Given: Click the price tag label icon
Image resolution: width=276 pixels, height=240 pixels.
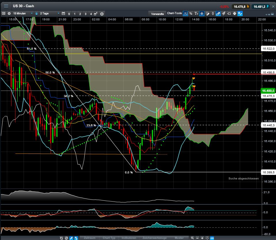Looking at the screenshot, I should 229,13.
